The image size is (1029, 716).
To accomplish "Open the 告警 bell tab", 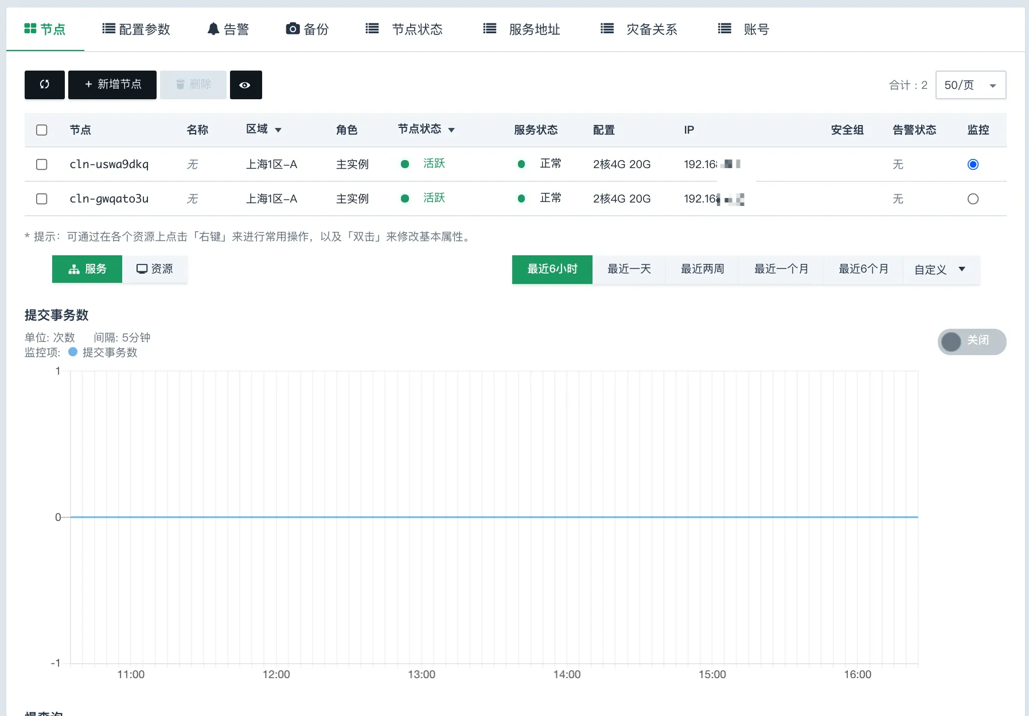I will pos(228,29).
